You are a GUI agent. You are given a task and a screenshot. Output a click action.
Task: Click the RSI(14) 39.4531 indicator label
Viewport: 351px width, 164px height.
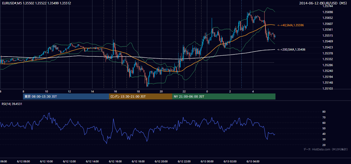[12, 104]
